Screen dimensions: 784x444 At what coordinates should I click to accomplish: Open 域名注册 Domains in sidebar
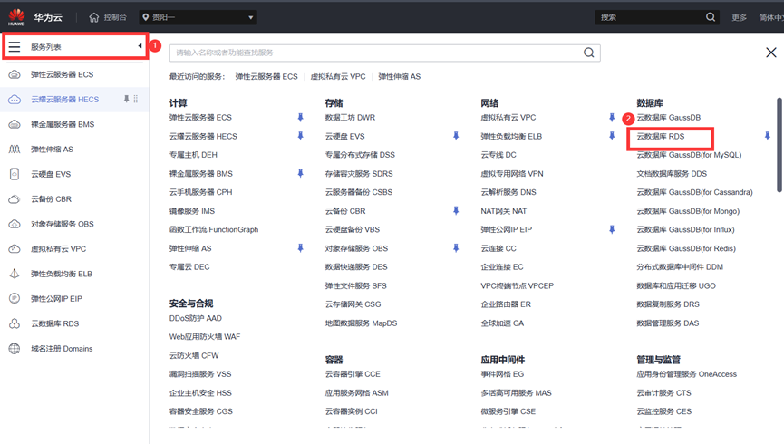coord(62,349)
